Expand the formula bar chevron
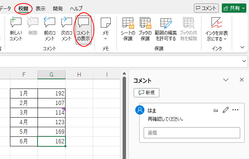Screen dimensions: 249x159 244,61
